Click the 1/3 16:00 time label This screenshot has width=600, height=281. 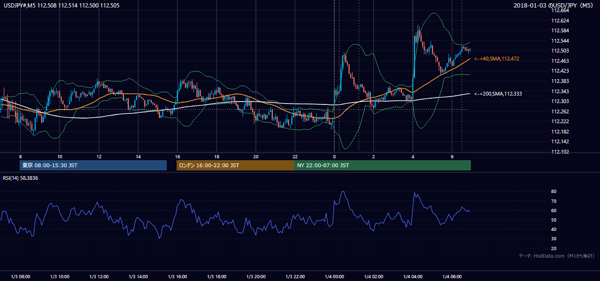(x=177, y=277)
